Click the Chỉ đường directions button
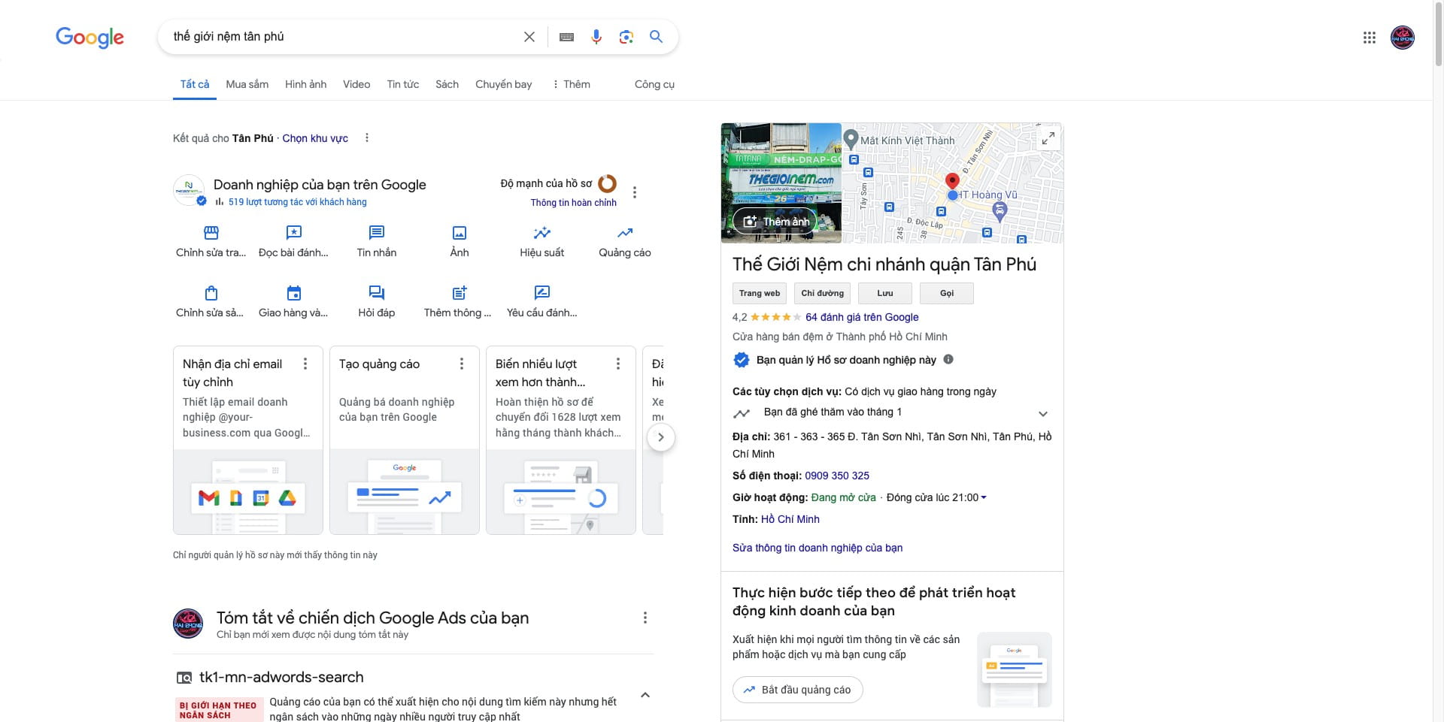1444x722 pixels. click(822, 293)
